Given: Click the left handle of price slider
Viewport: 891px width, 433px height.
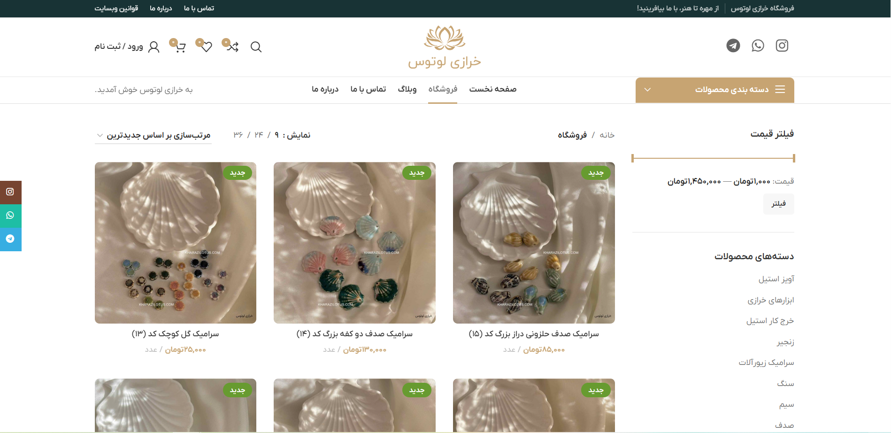Looking at the screenshot, I should (633, 158).
